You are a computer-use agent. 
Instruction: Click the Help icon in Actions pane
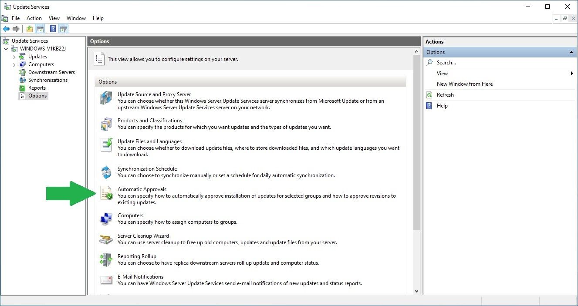(429, 106)
